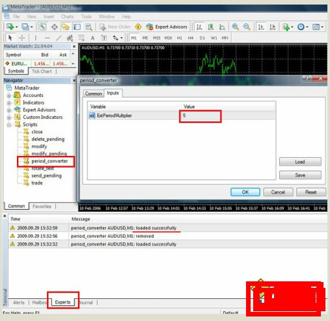Close the Market Watch panel

pyautogui.click(x=74, y=46)
